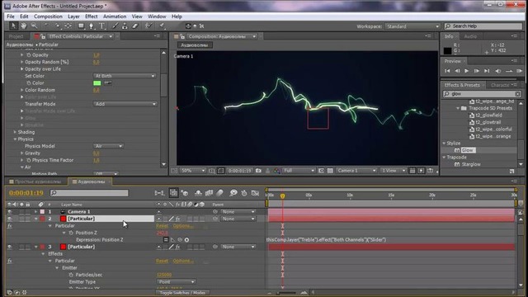The width and height of the screenshot is (528, 297).
Task: Expand the Shading property group
Action: coord(15,132)
